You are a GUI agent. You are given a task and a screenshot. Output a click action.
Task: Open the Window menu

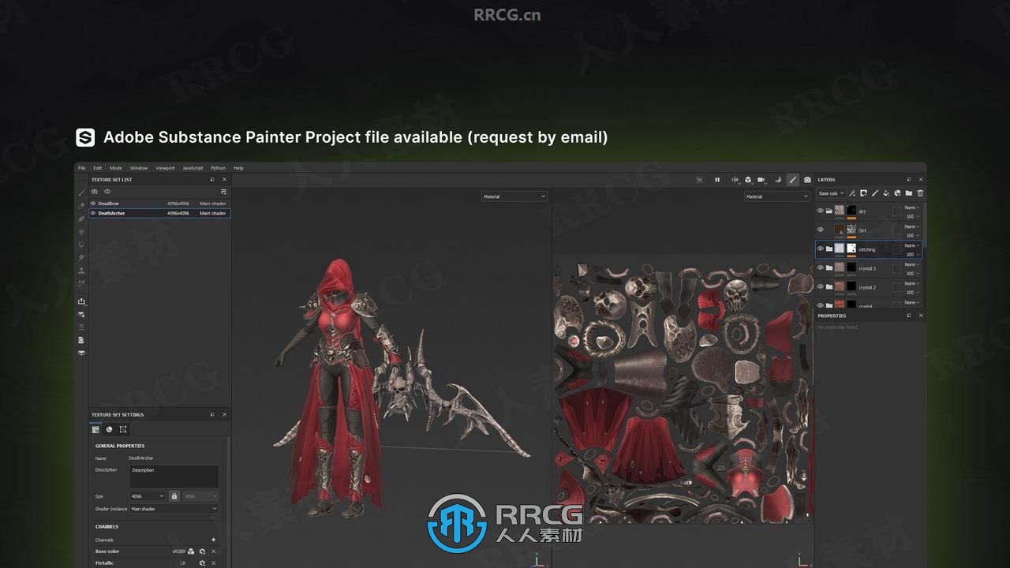tap(138, 168)
